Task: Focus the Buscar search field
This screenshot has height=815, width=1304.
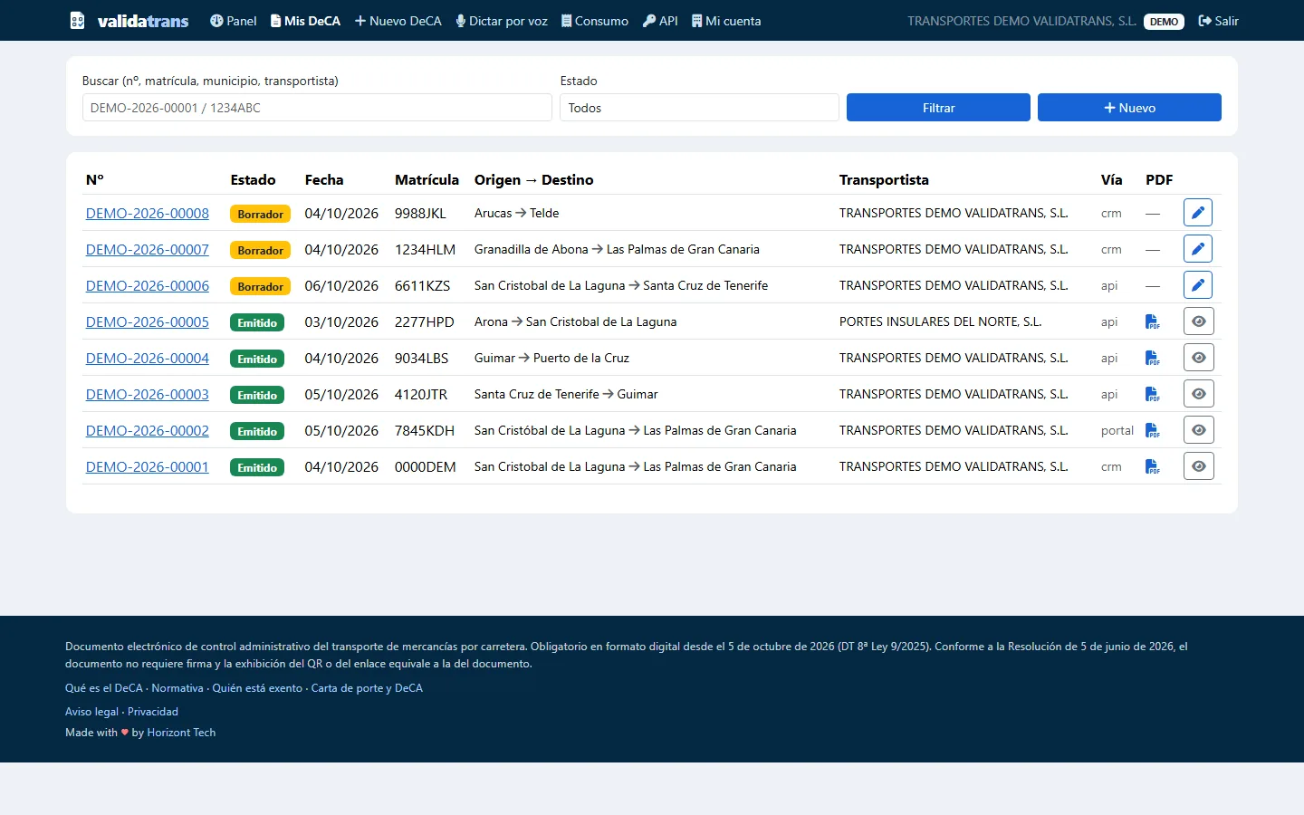Action: coord(317,108)
